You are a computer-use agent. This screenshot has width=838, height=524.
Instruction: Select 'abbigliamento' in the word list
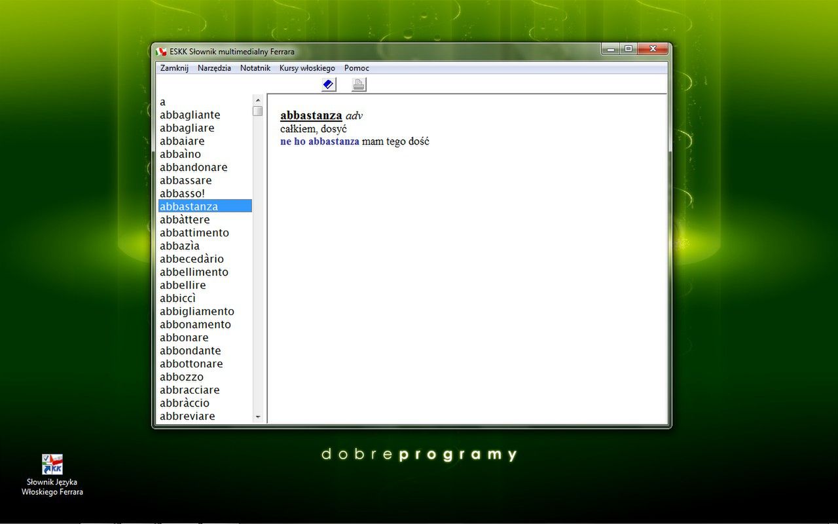pos(205,311)
